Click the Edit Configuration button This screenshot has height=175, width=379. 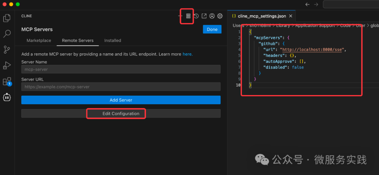pos(121,113)
